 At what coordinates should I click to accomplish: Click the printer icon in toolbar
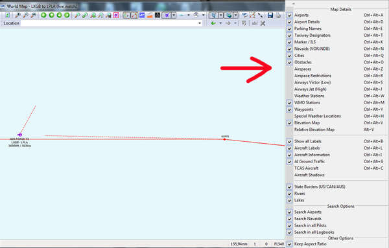click(278, 16)
